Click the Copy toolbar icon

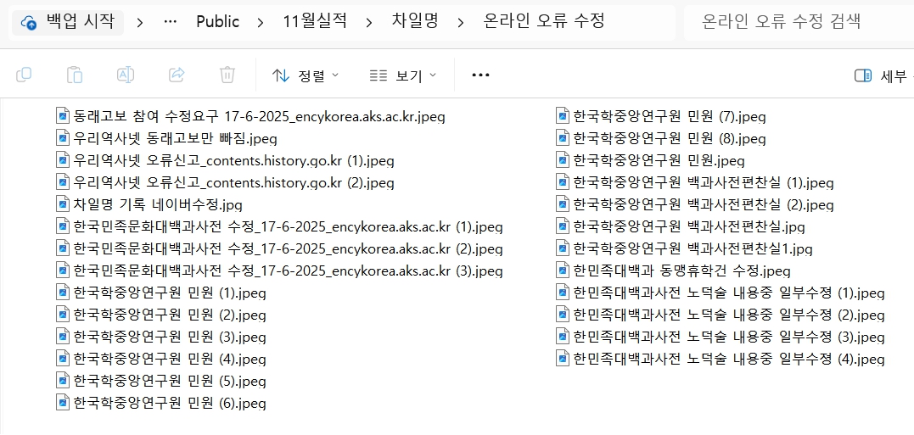click(x=24, y=75)
